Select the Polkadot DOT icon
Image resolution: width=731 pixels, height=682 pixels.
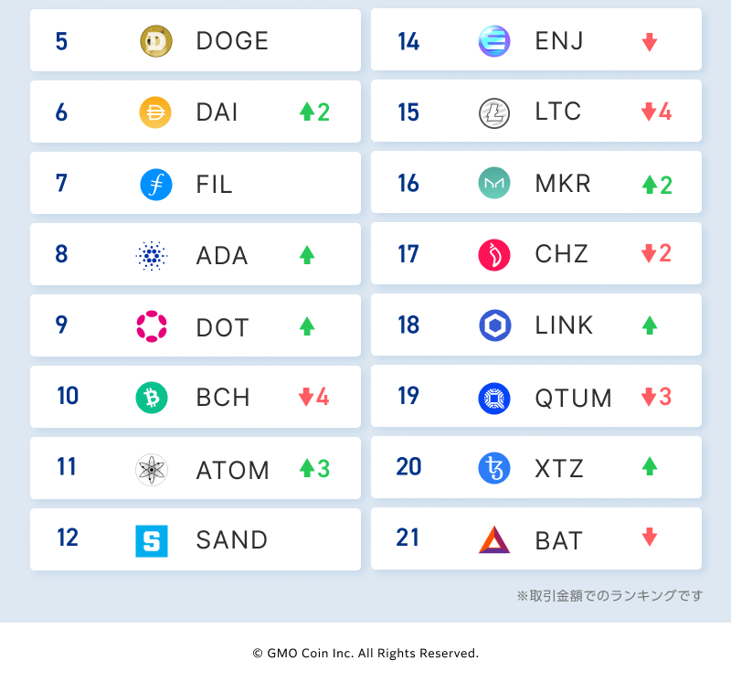tap(152, 326)
